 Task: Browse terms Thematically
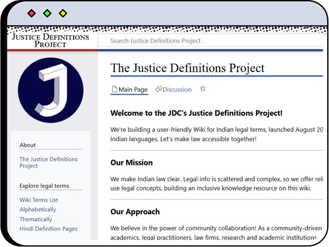(x=36, y=219)
